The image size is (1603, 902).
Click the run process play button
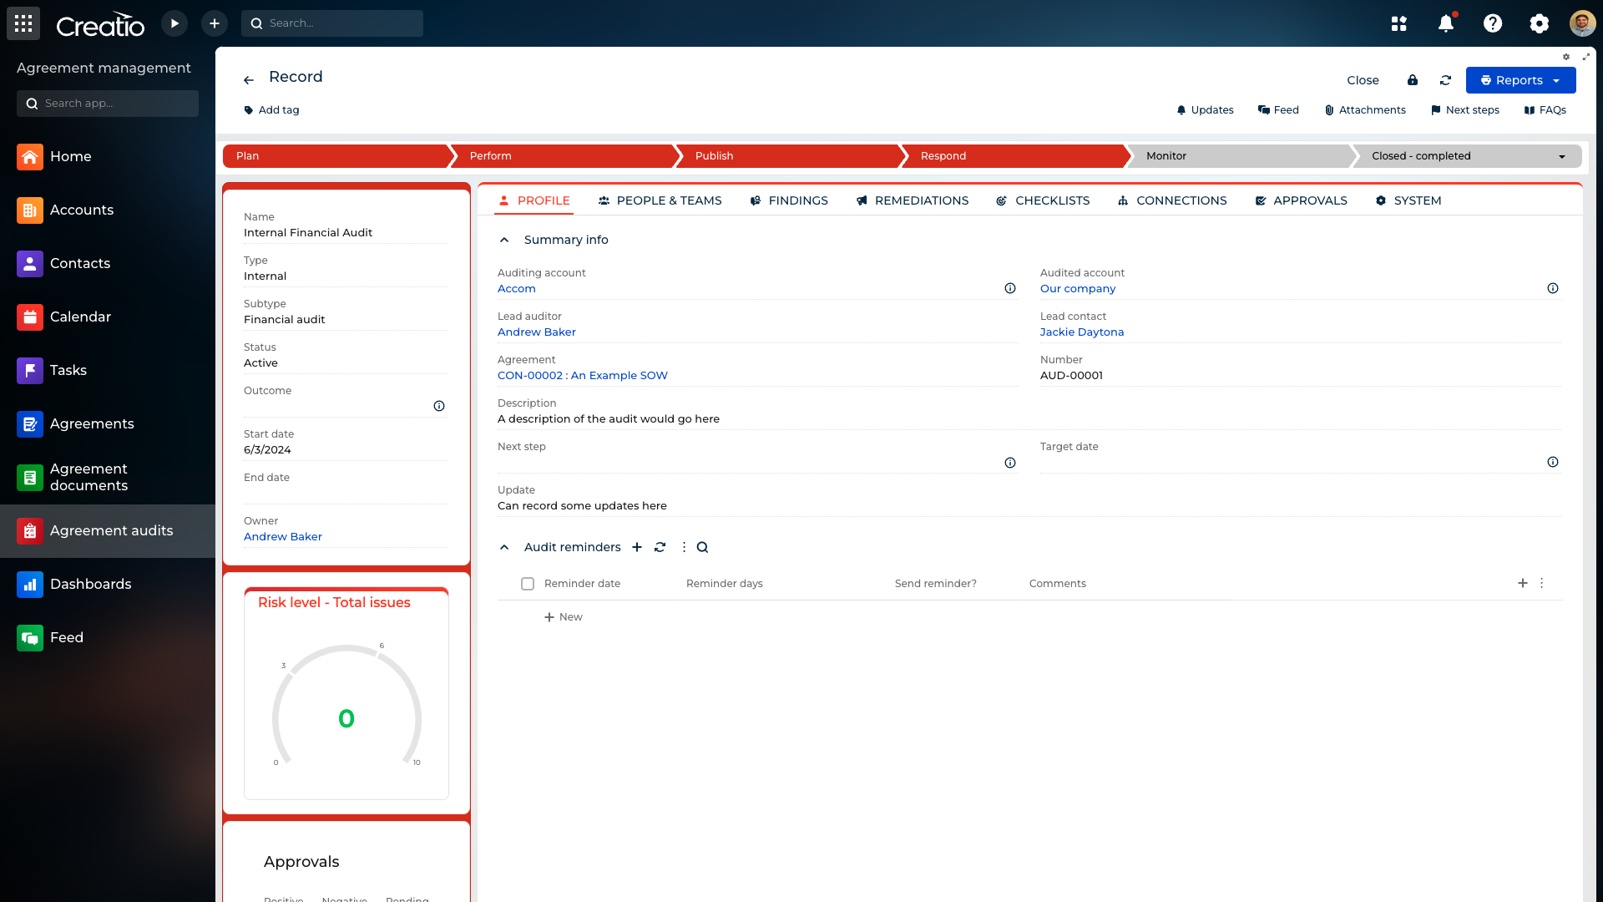click(174, 23)
